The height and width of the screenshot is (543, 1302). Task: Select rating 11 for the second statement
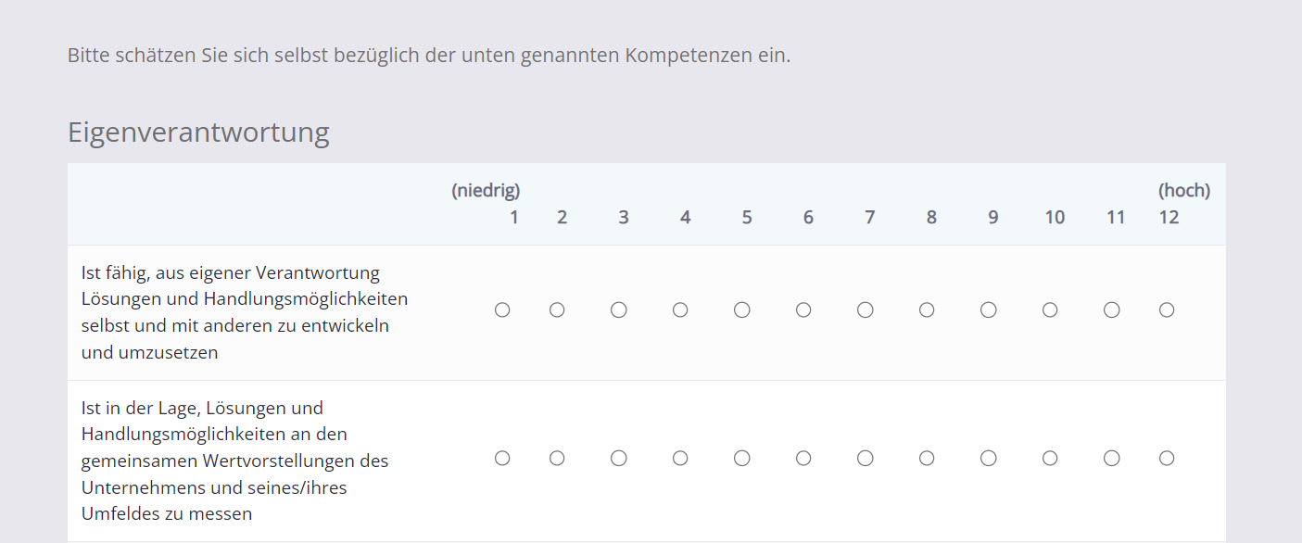tap(1112, 458)
